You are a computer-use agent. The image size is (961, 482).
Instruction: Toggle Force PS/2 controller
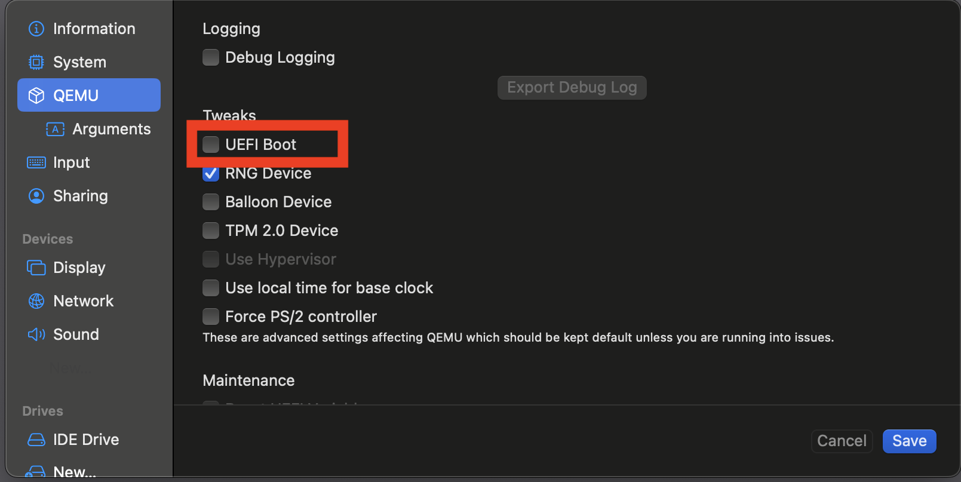tap(211, 317)
